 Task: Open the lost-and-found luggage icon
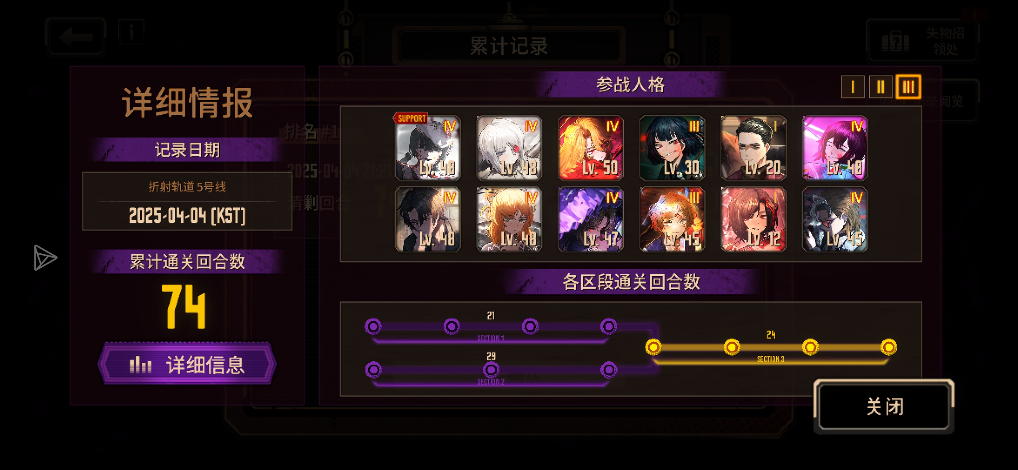[895, 41]
